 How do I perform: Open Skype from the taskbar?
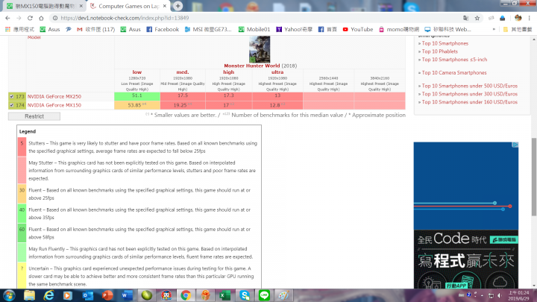(245, 295)
